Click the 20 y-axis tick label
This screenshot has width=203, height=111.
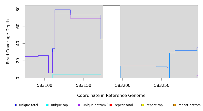(18, 61)
